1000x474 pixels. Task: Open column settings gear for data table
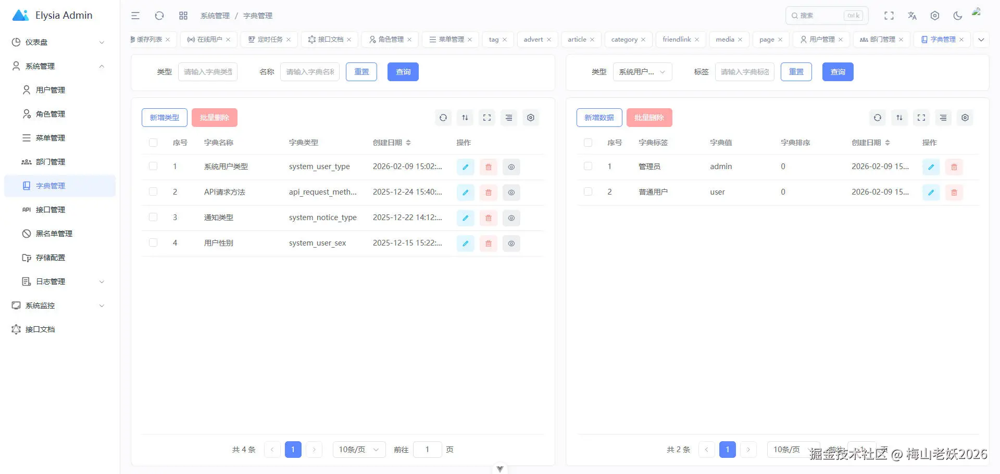965,118
